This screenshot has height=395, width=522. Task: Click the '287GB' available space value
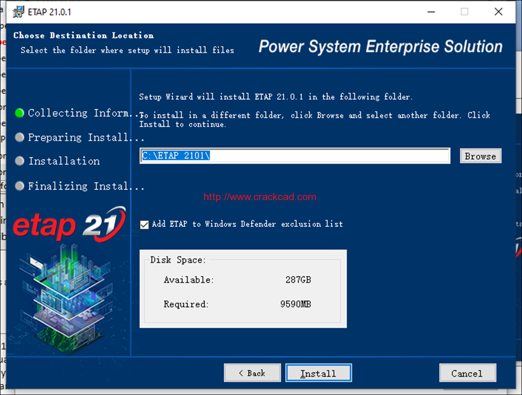298,280
